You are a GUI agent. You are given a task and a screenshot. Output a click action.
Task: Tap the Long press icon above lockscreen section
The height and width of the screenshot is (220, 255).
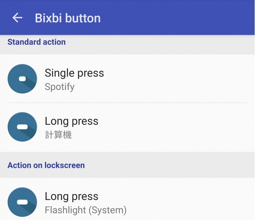pos(22,127)
